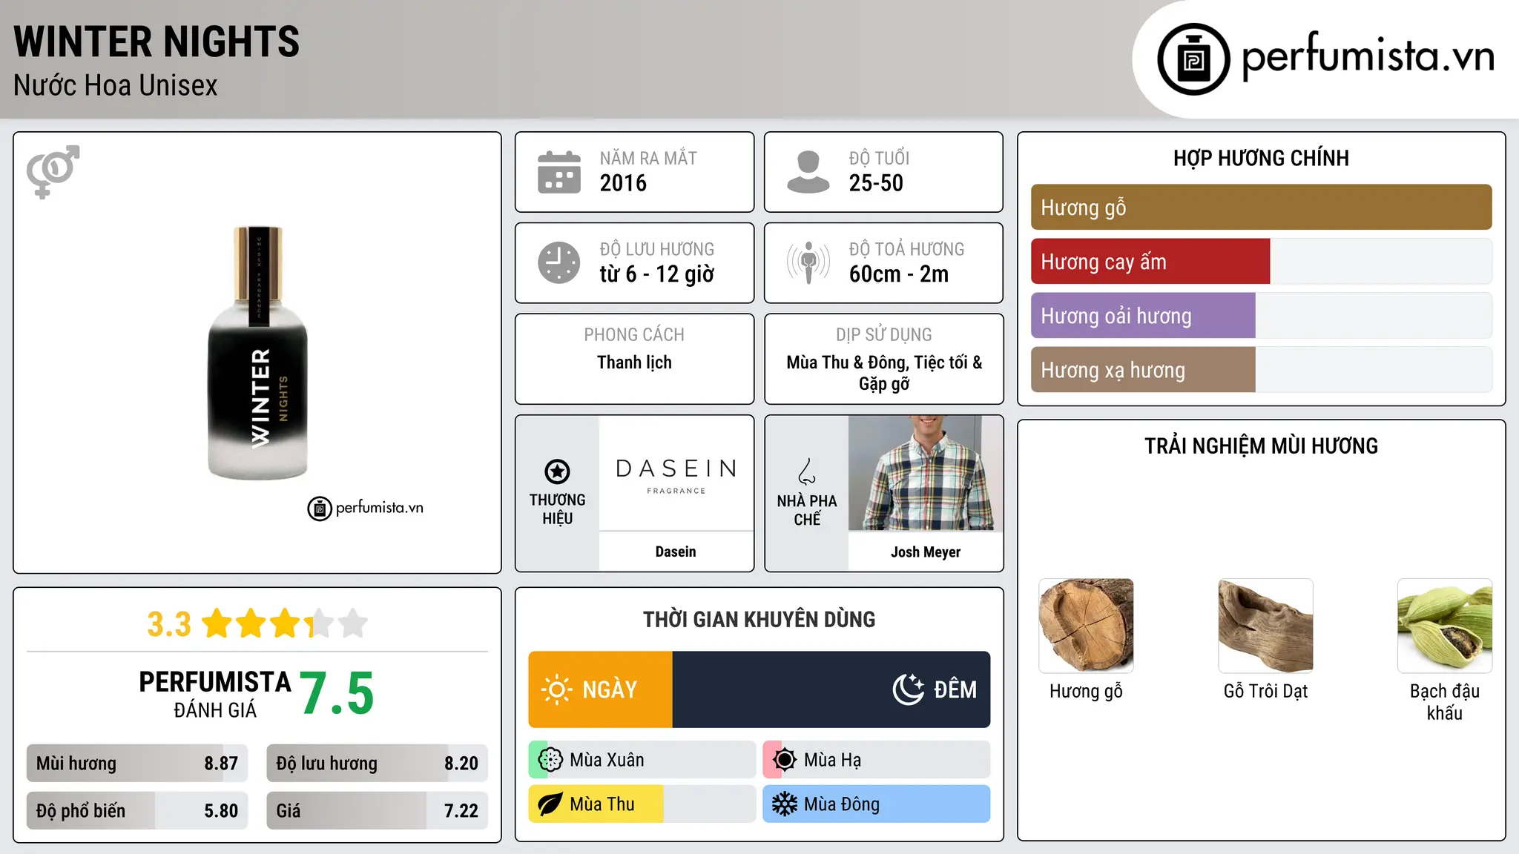Click the Gỗ Trôi Dạt note caption
Screen dimensions: 1519x854
click(x=1265, y=691)
